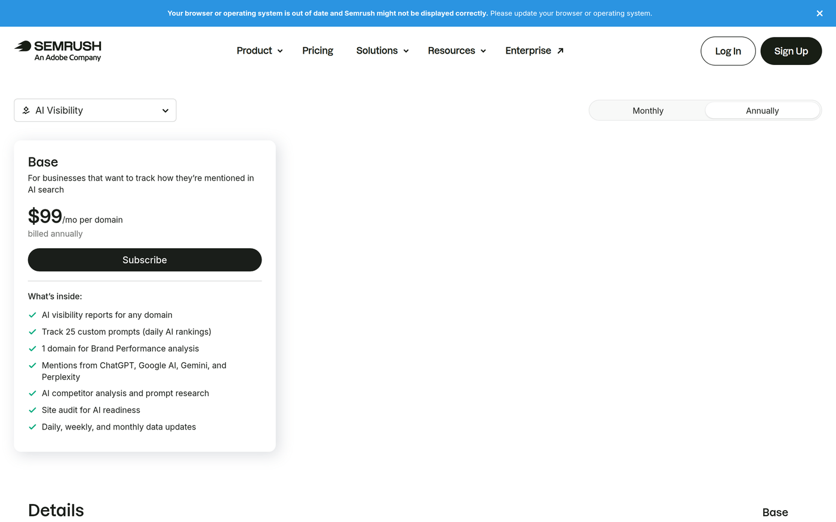Click the Base plan title

click(x=43, y=162)
